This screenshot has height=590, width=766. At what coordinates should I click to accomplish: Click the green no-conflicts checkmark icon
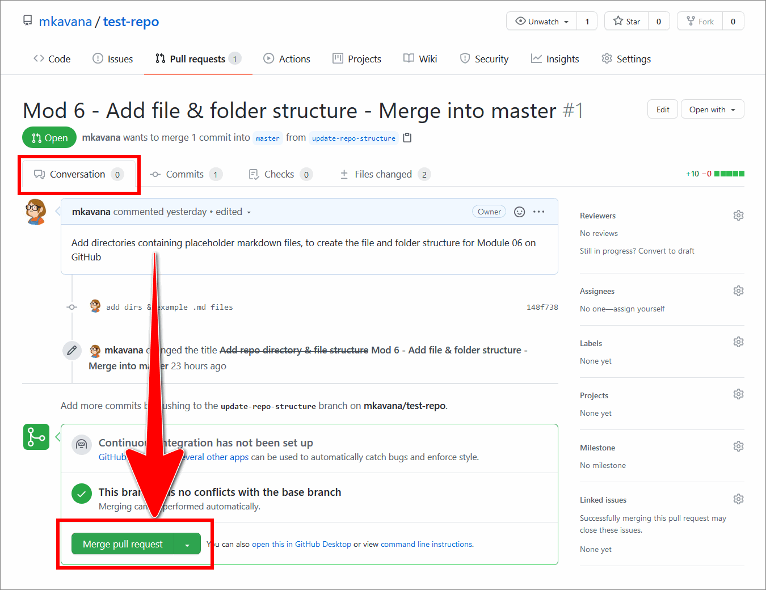click(x=82, y=494)
